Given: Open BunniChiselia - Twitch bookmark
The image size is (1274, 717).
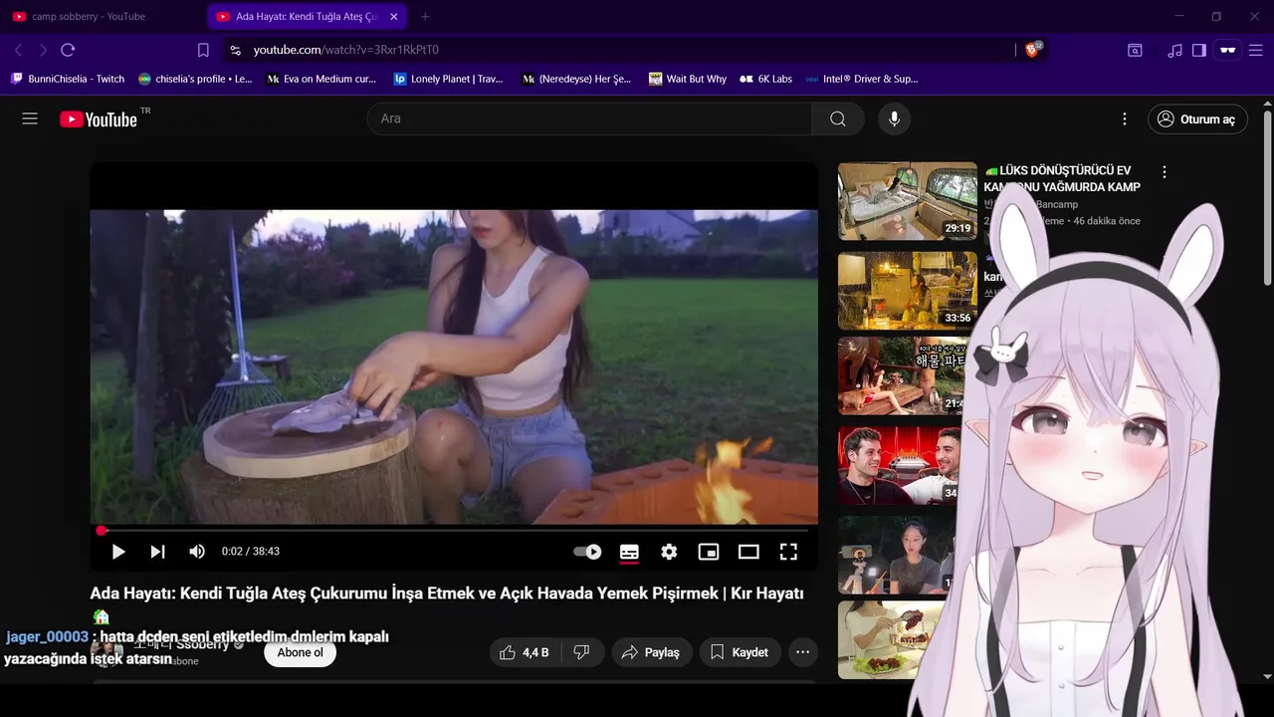Looking at the screenshot, I should pos(68,79).
